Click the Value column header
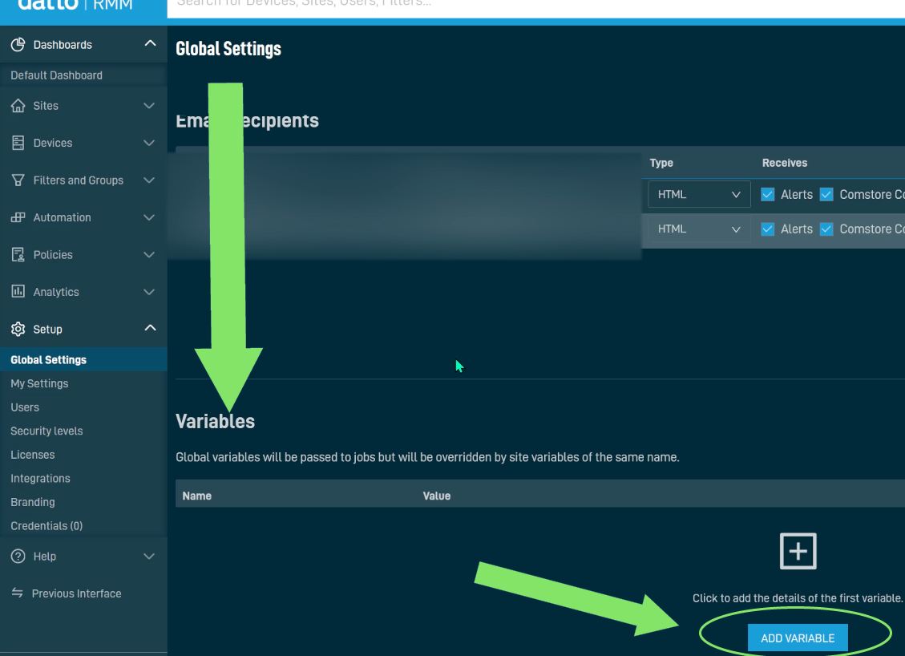 (x=436, y=496)
